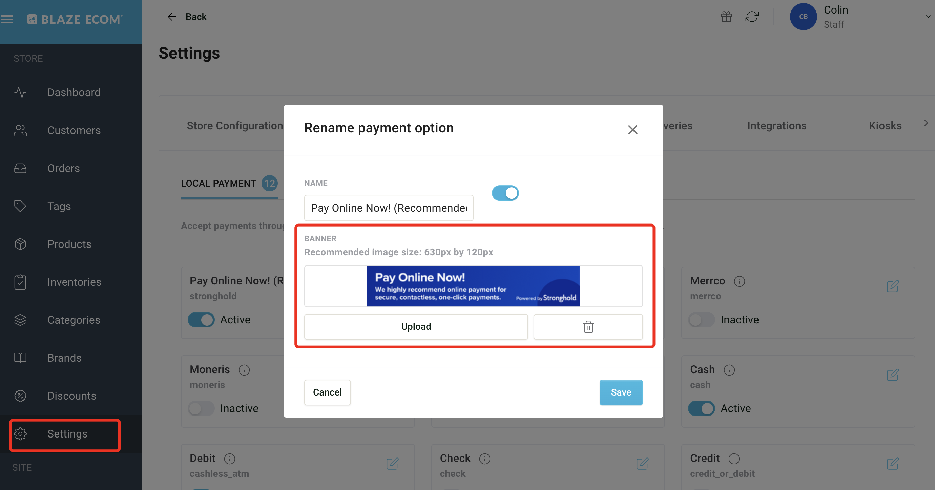
Task: Click the Inventories sidebar icon
Action: (x=20, y=281)
